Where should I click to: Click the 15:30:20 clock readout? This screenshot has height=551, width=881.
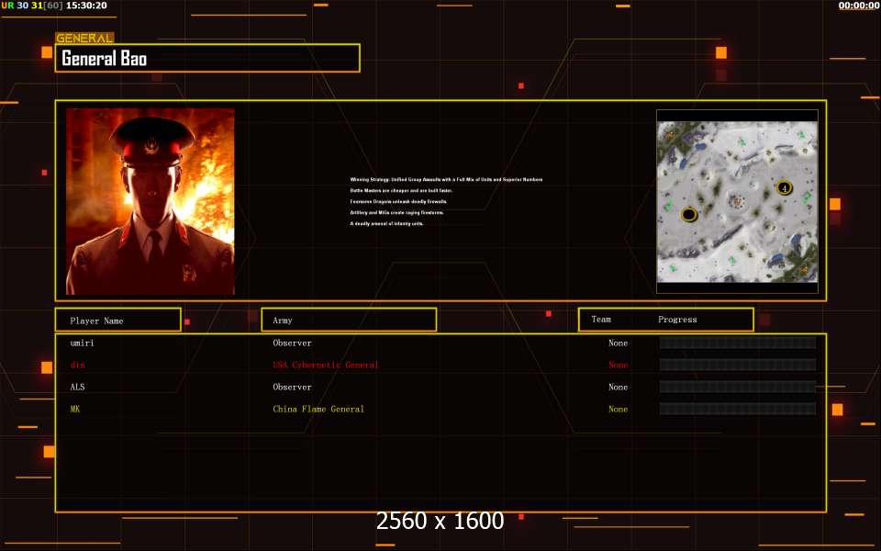[86, 6]
